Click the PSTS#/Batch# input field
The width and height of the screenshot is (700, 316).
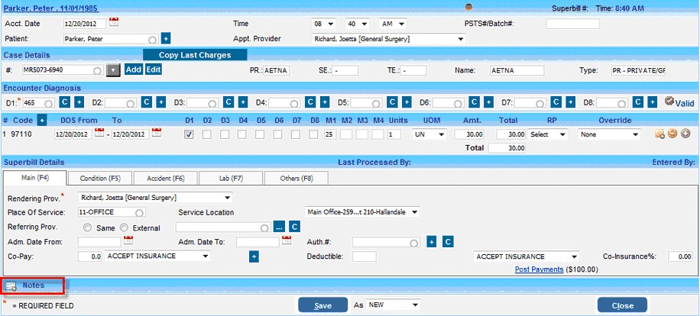point(572,24)
